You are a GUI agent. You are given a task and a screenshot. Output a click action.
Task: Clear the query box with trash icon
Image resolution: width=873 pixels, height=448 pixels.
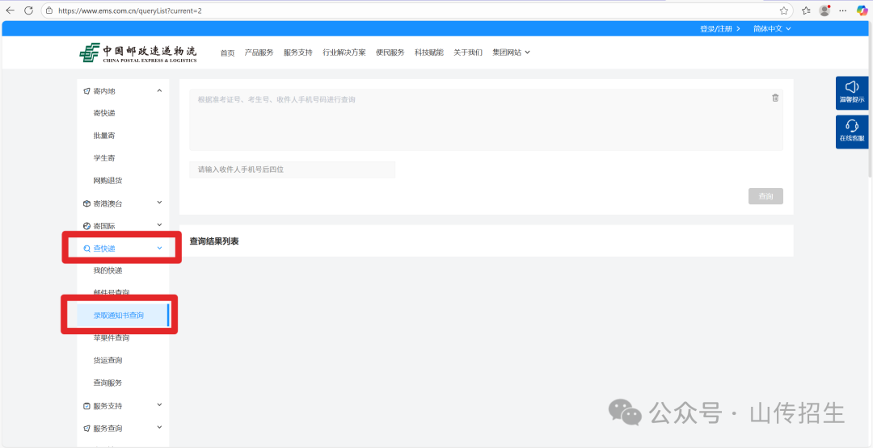coord(775,98)
